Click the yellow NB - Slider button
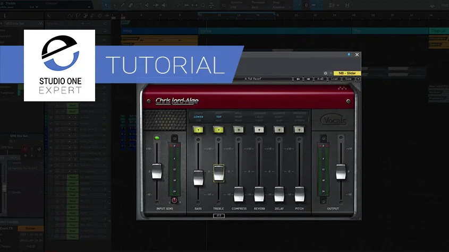Image resolution: width=449 pixels, height=252 pixels. (x=347, y=73)
